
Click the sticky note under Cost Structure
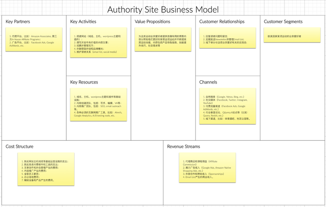tap(46, 169)
